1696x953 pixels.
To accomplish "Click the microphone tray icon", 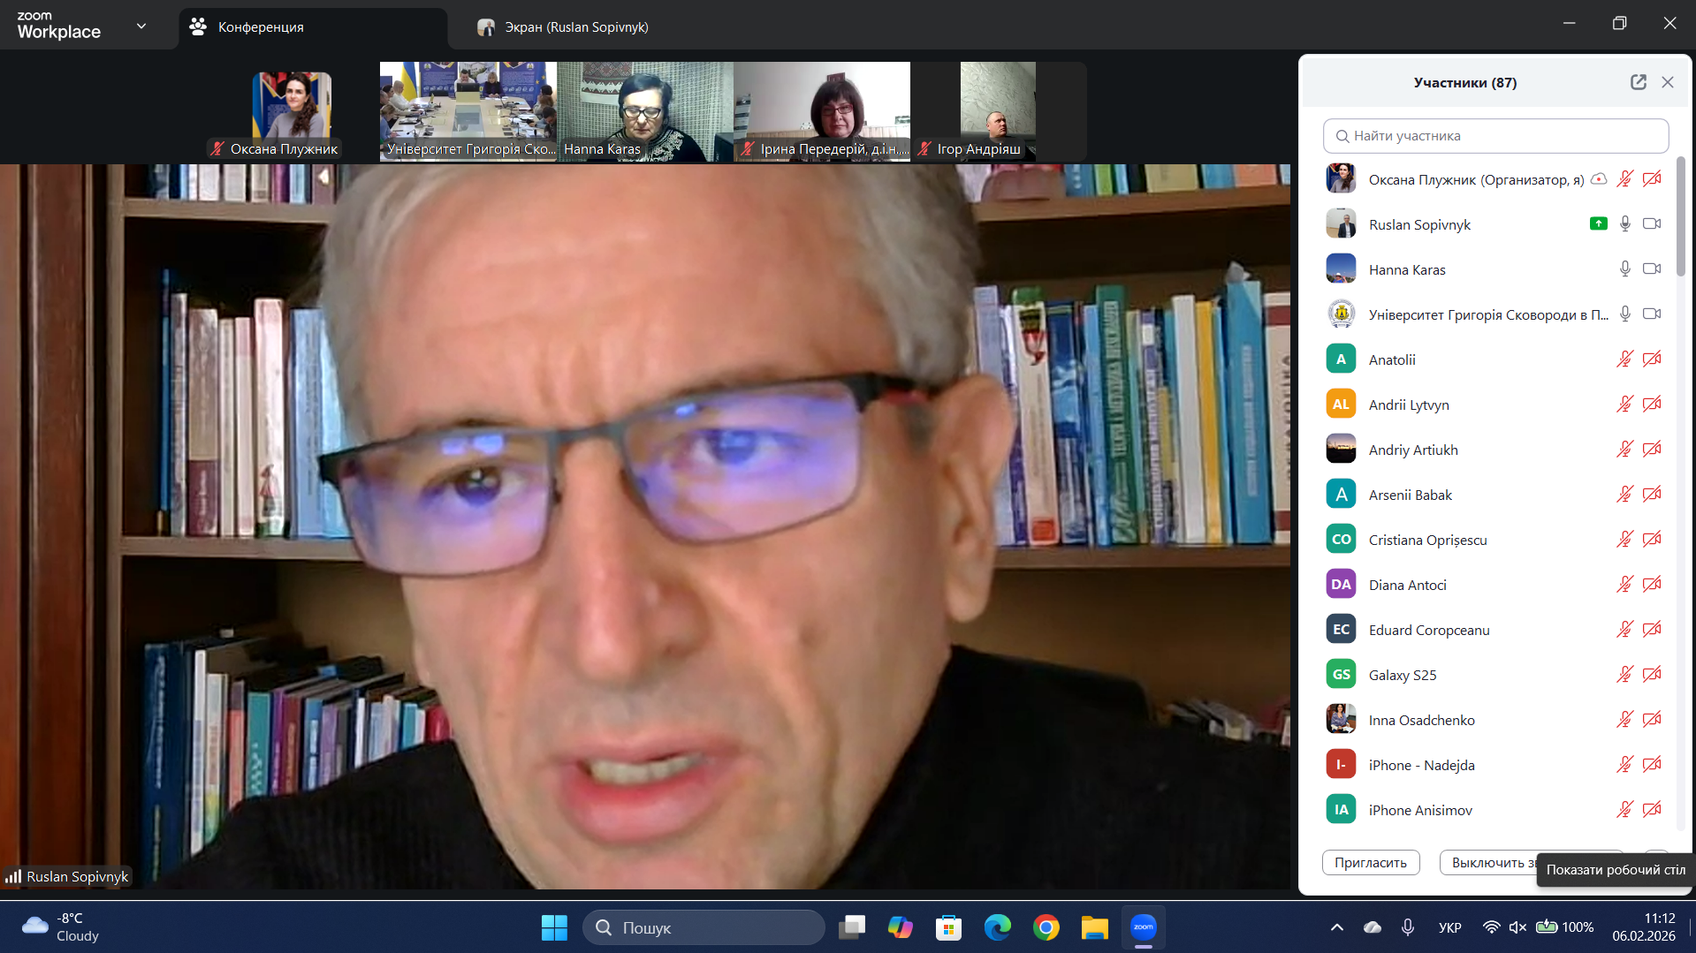I will pos(1408,927).
